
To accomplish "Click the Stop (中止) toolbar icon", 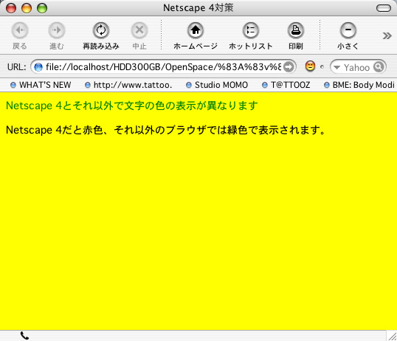I will (139, 30).
